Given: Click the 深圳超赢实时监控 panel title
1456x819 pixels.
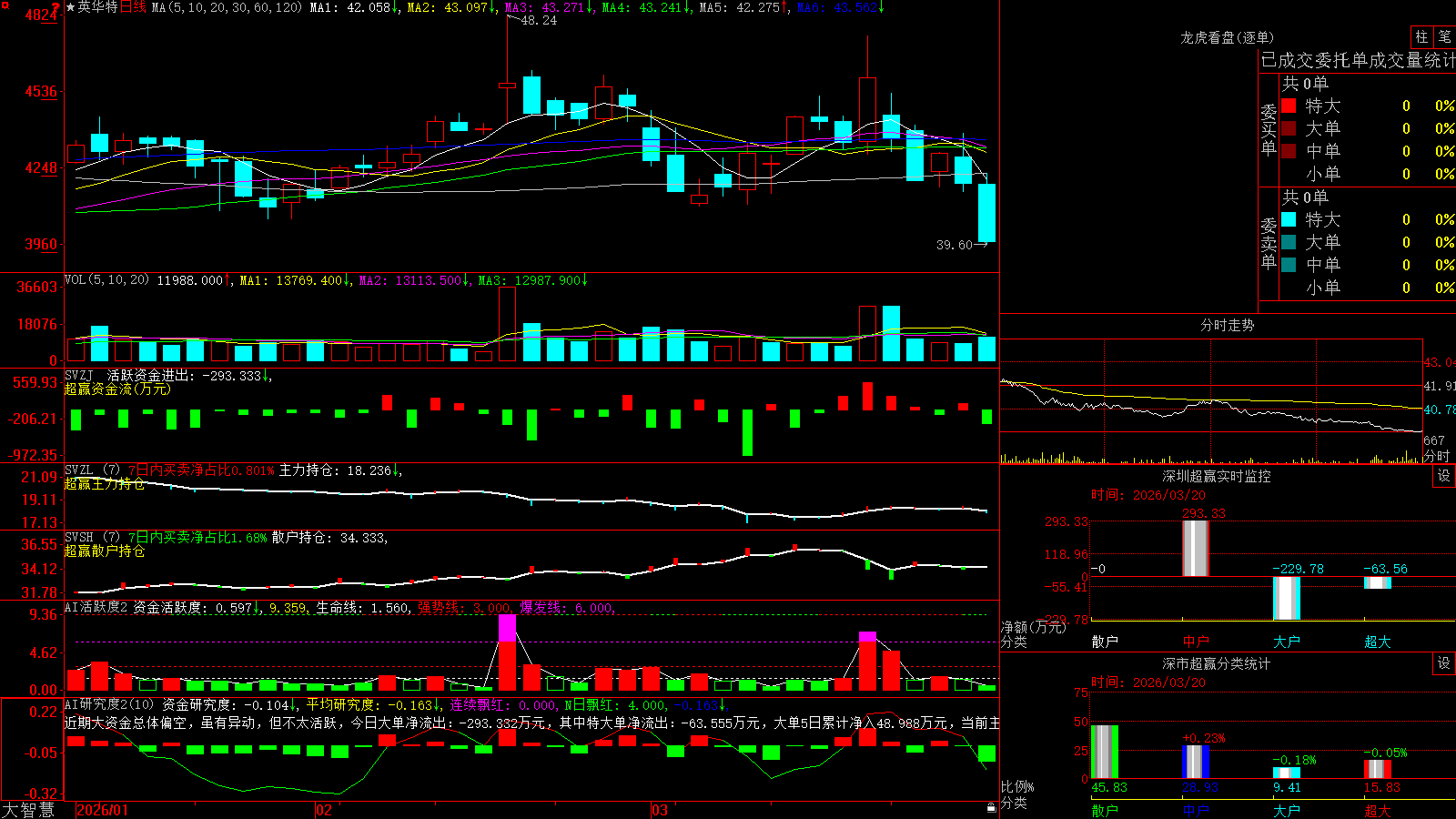Looking at the screenshot, I should 1217,476.
